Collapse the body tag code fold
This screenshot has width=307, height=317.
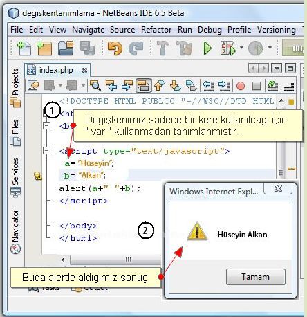coord(47,125)
